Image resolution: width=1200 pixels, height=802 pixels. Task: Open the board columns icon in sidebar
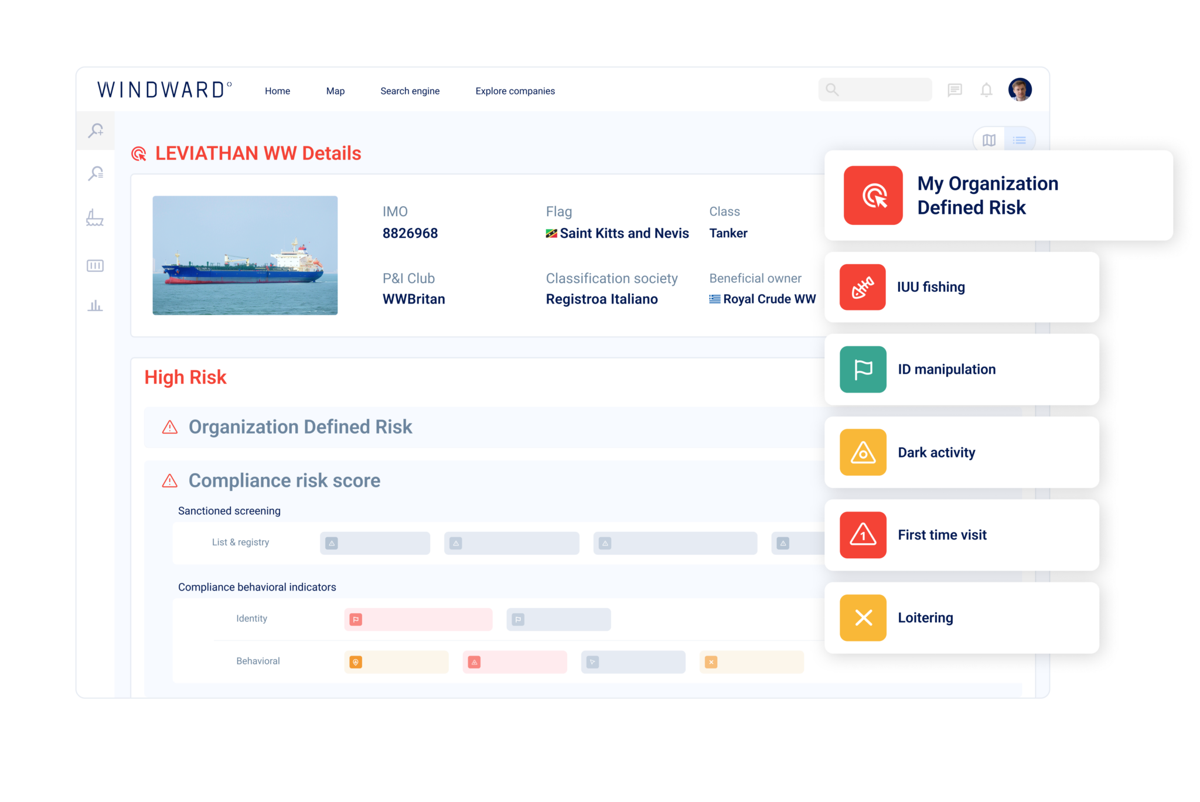(95, 266)
